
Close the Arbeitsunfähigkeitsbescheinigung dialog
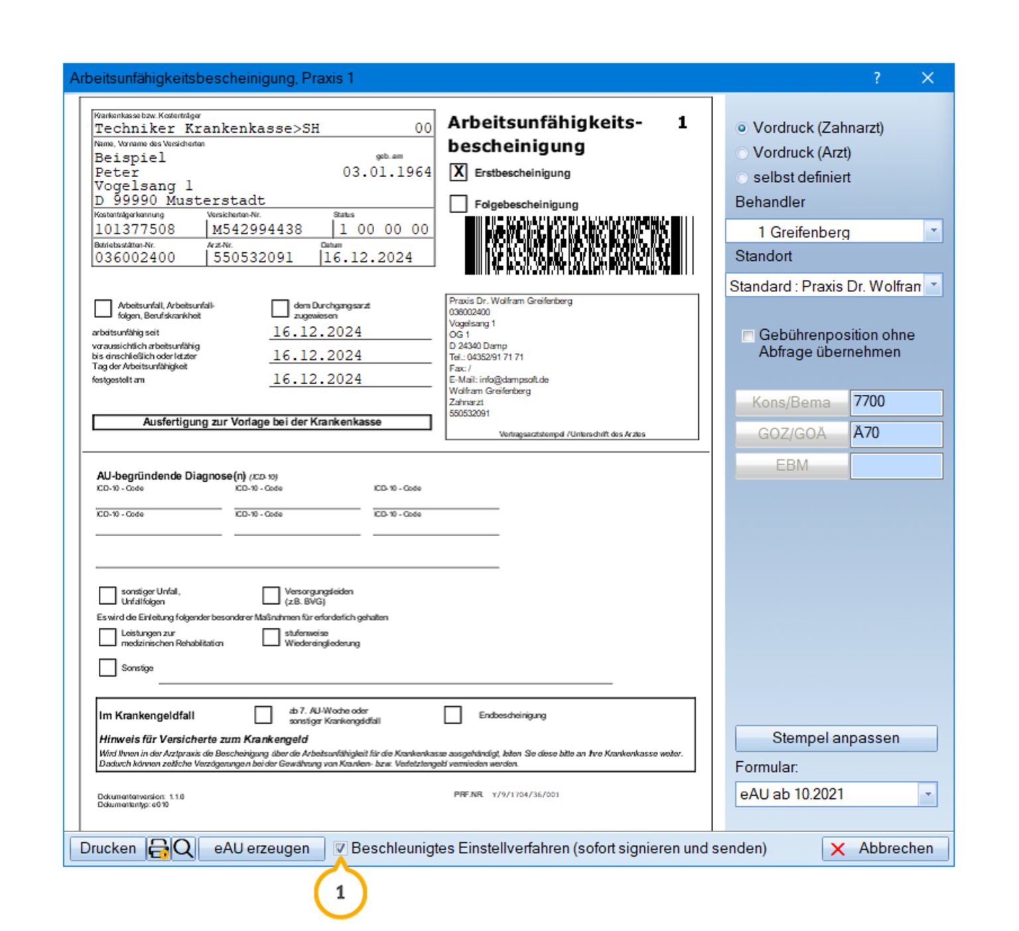click(927, 78)
